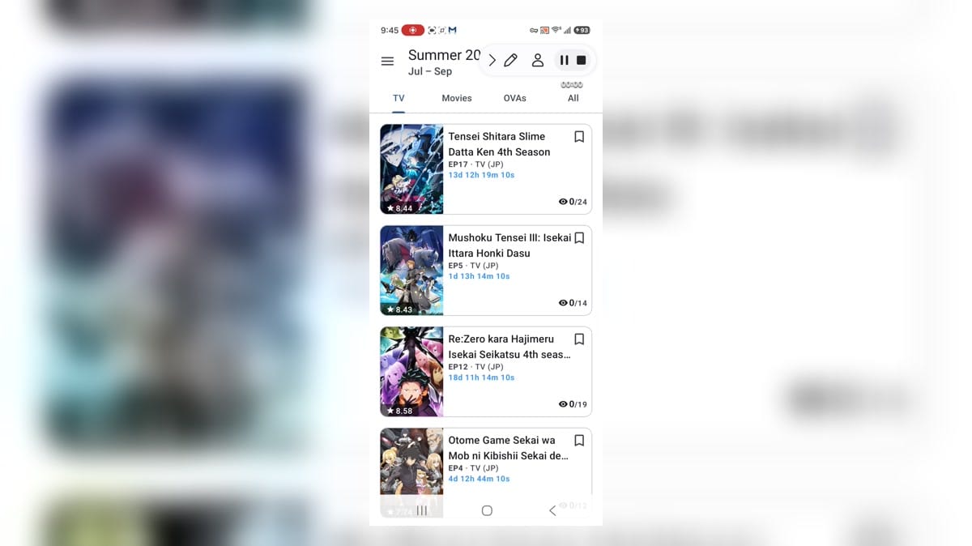The image size is (972, 546).
Task: Open Tensei Shitara Slime poster thumbnail
Action: (411, 169)
